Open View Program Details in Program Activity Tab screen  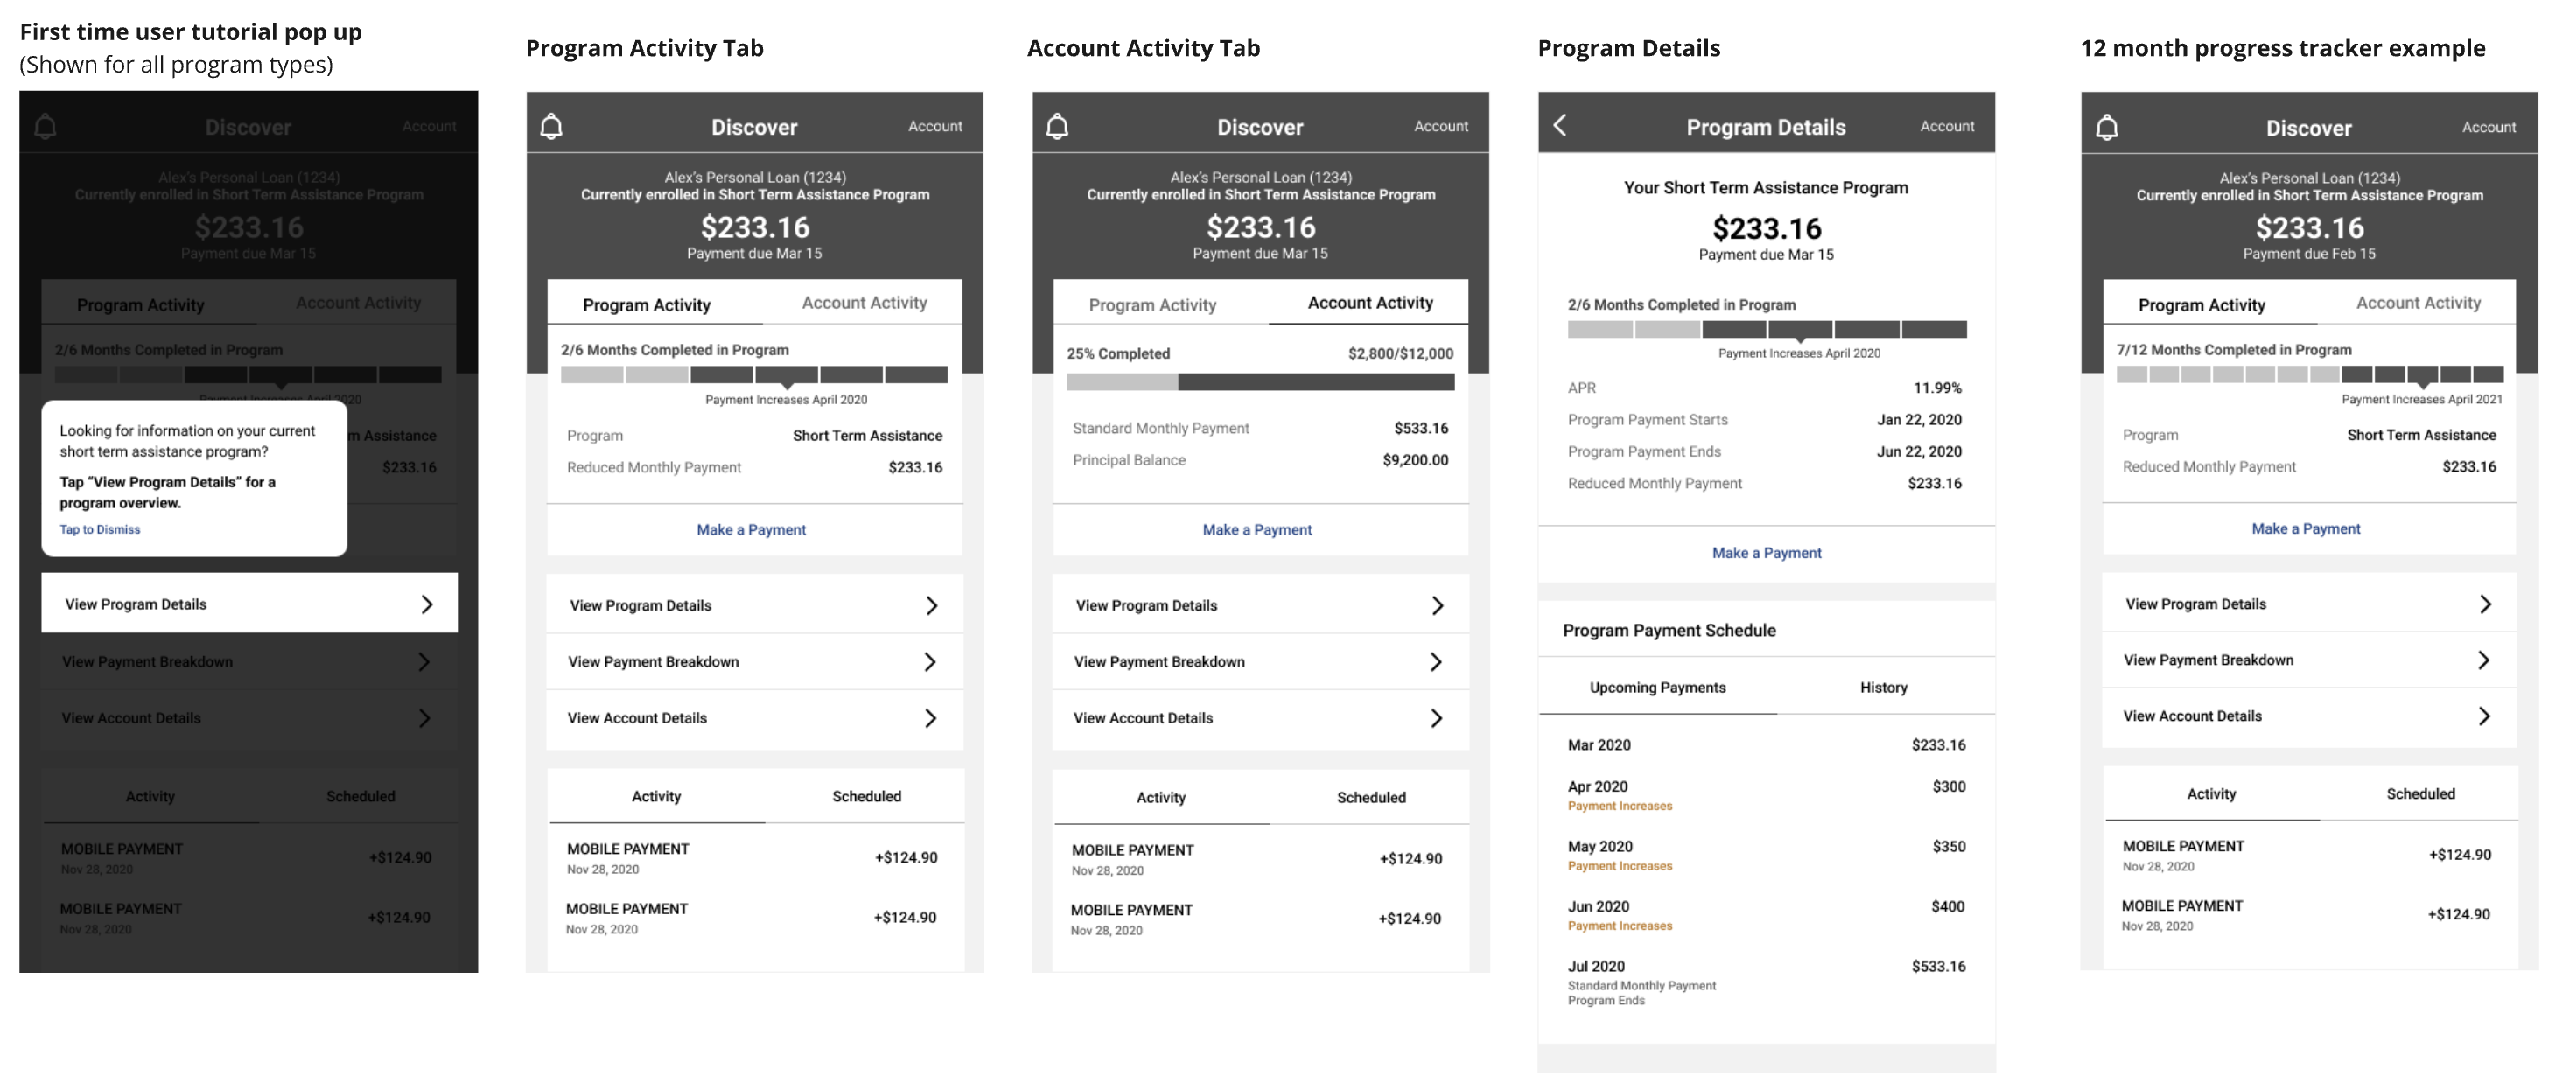[755, 604]
